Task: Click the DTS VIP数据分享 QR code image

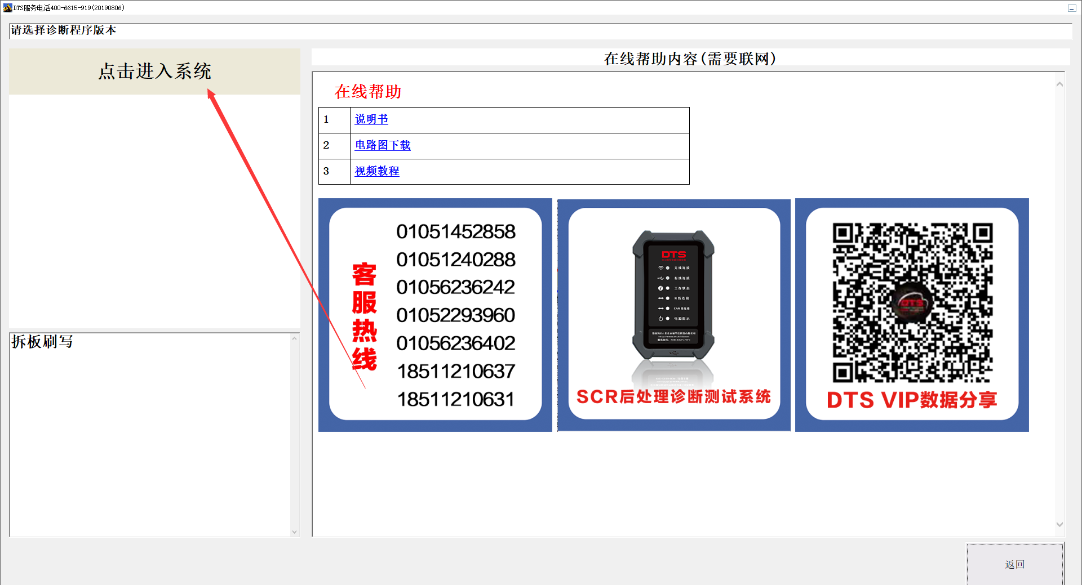Action: point(912,315)
